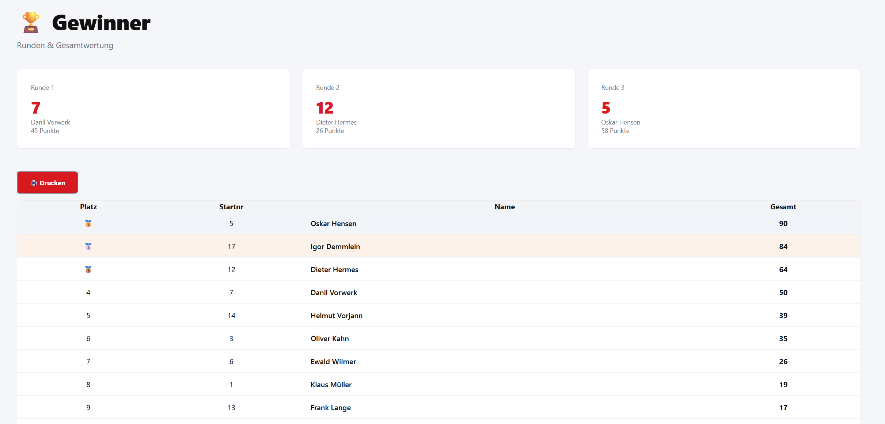885x424 pixels.
Task: Select the Runde 2 card with Dieter Hermes
Action: click(438, 109)
